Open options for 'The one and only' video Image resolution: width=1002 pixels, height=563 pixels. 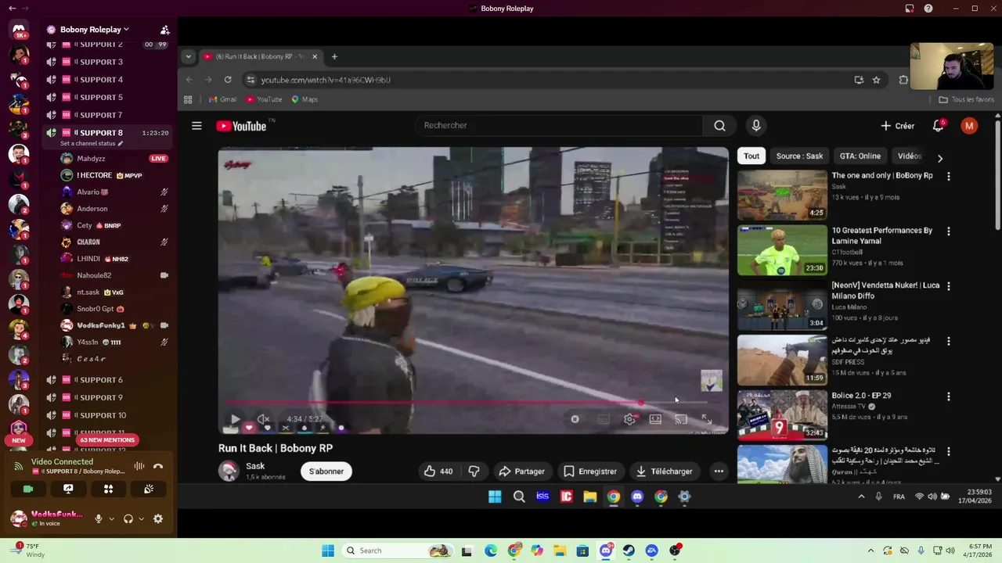[948, 177]
